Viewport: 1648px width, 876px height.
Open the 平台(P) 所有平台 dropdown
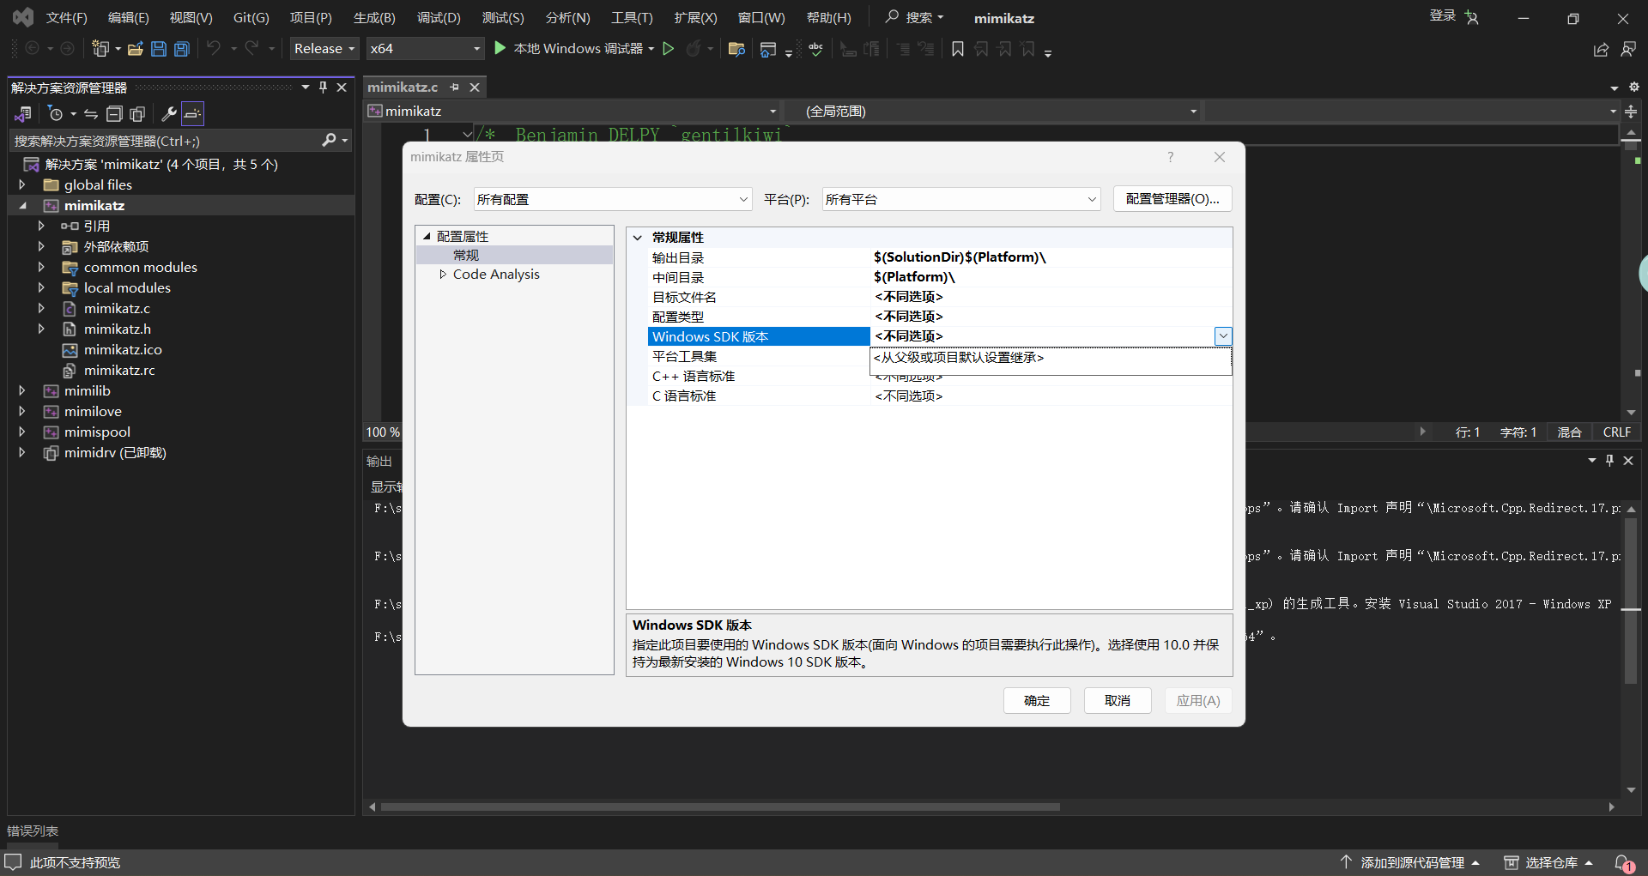click(x=960, y=199)
